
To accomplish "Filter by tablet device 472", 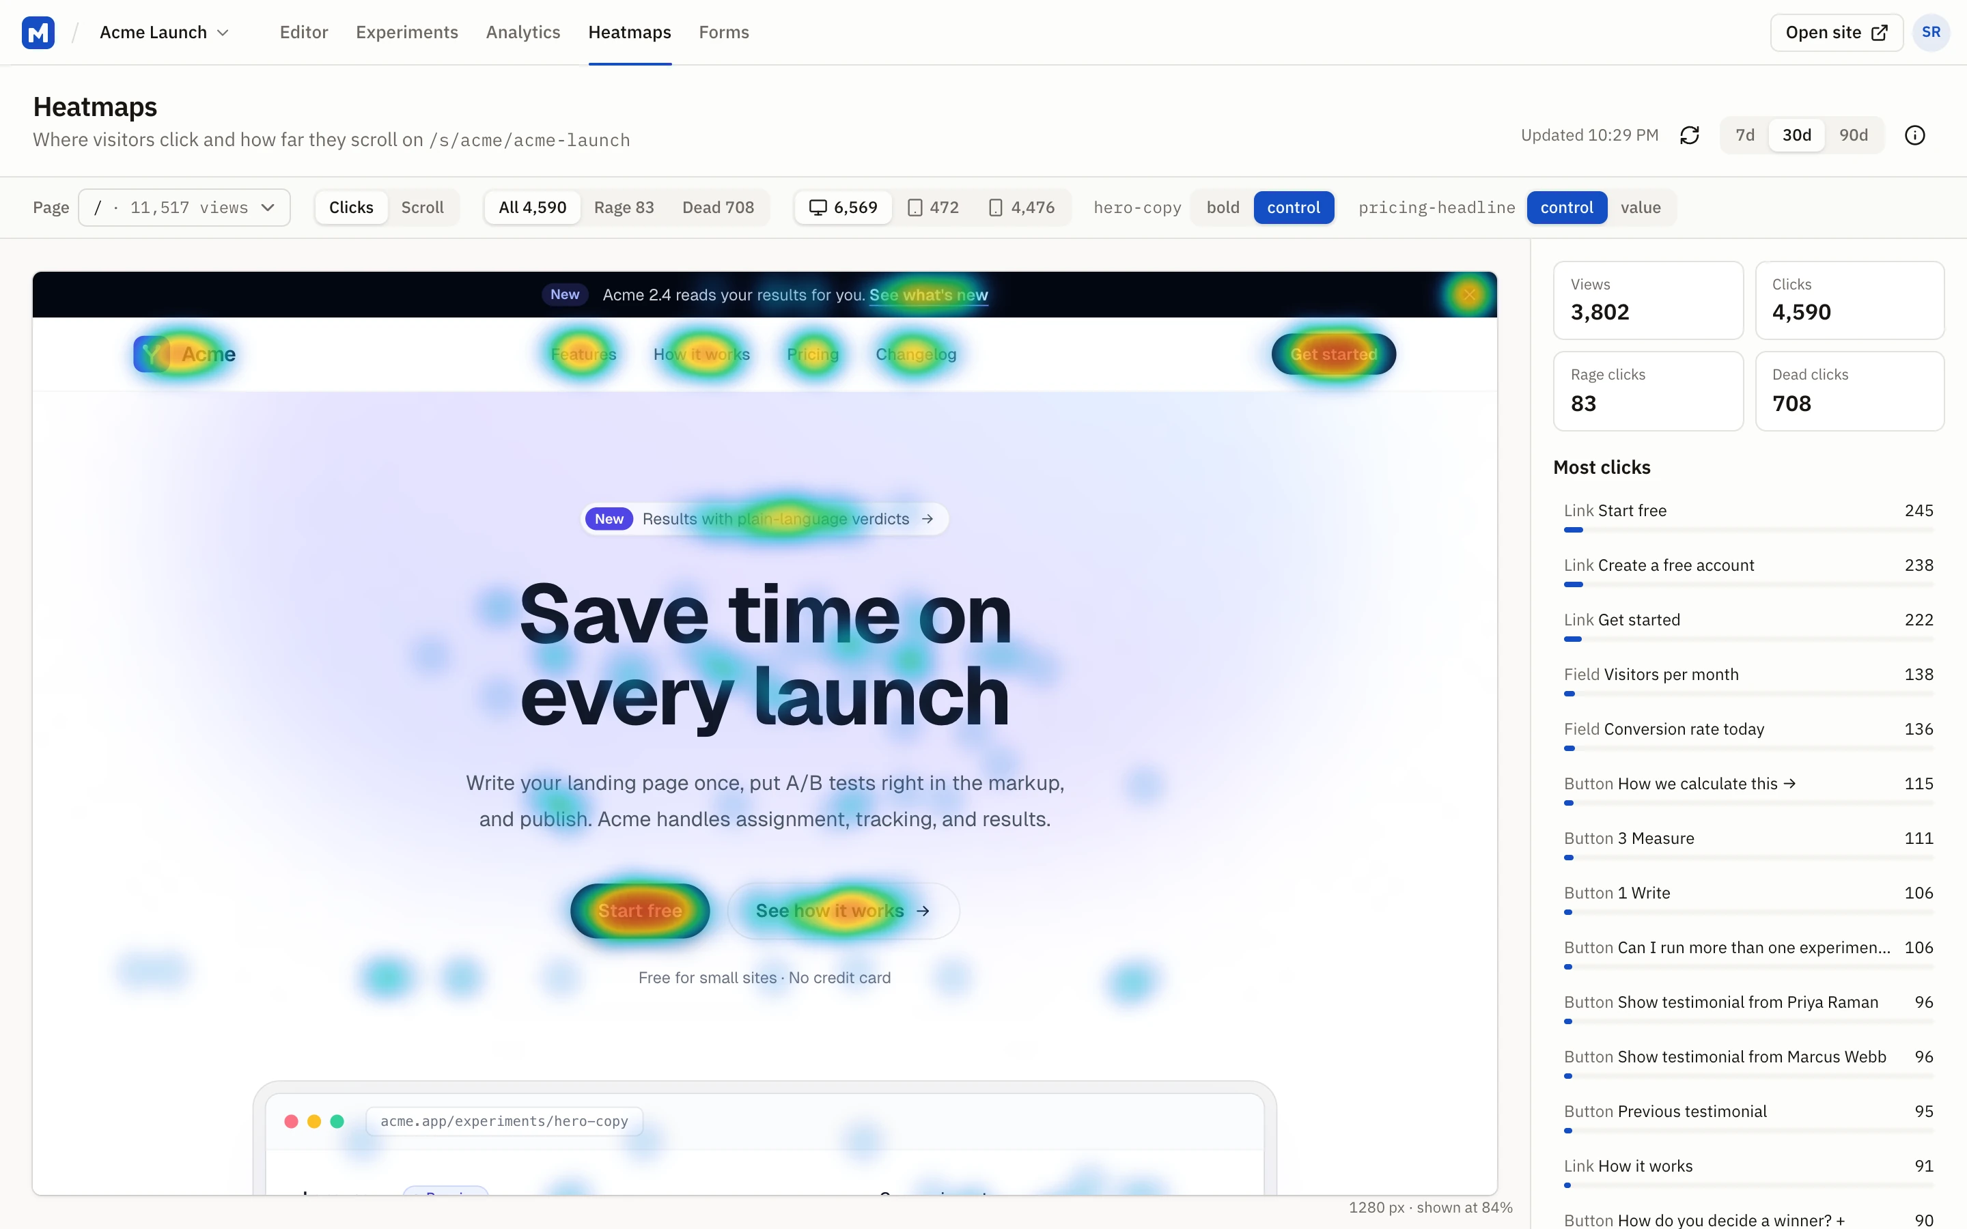I will click(x=933, y=208).
